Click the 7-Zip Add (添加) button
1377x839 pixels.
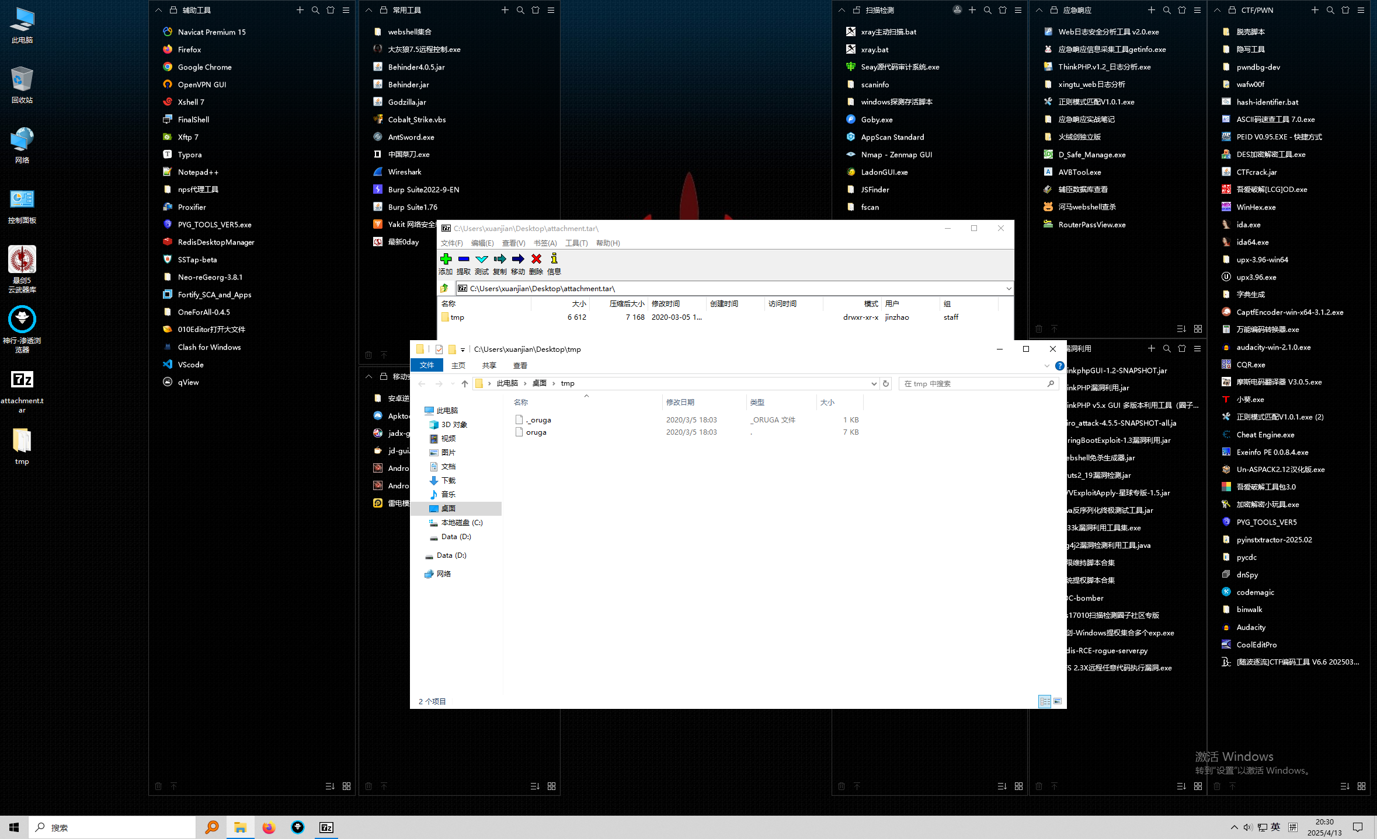[x=446, y=264]
